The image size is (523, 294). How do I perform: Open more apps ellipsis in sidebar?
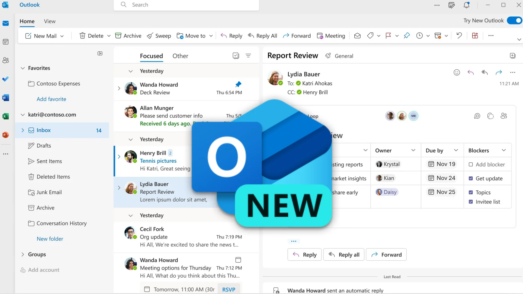6,154
